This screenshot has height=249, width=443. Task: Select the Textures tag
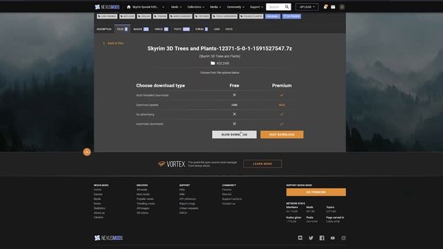pyautogui.click(x=202, y=17)
